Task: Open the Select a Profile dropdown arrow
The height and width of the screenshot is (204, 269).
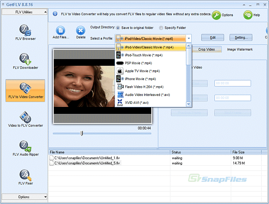Action: click(189, 38)
